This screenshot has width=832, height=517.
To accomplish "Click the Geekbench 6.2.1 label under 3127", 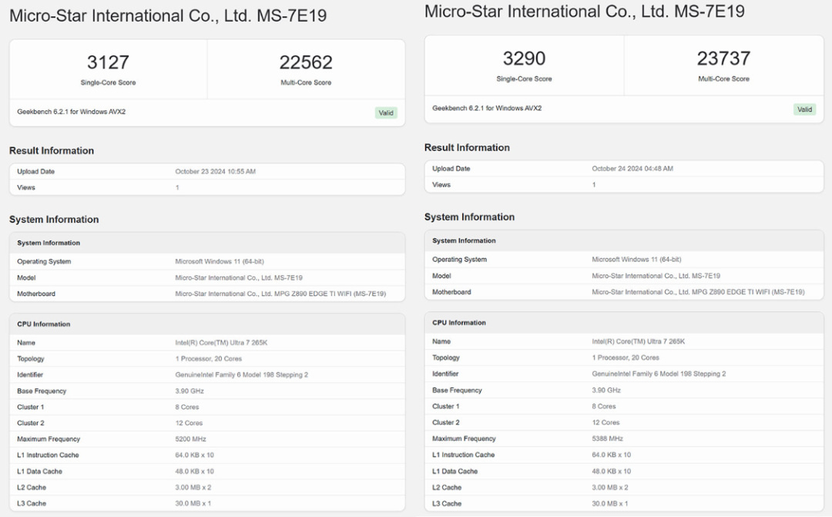I will point(72,112).
